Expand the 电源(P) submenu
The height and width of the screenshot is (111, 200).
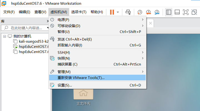click(x=97, y=20)
